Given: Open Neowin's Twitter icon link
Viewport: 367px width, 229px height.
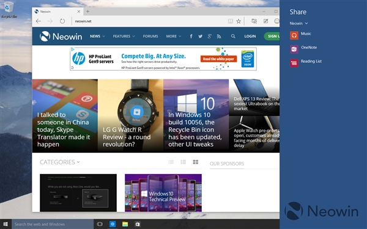Looking at the screenshot, I should 201,36.
